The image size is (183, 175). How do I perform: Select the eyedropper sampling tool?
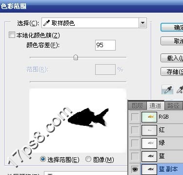coord(168,89)
